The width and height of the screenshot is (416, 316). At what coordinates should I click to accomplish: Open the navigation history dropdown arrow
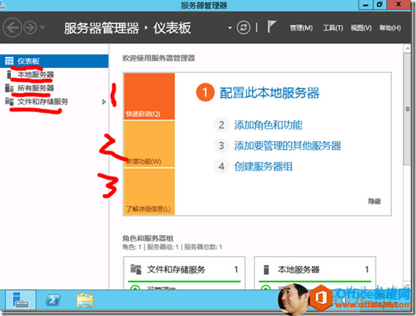[42, 27]
